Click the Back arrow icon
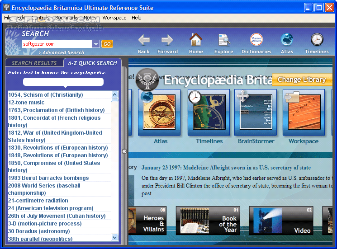Image resolution: width=337 pixels, height=249 pixels. pos(144,40)
